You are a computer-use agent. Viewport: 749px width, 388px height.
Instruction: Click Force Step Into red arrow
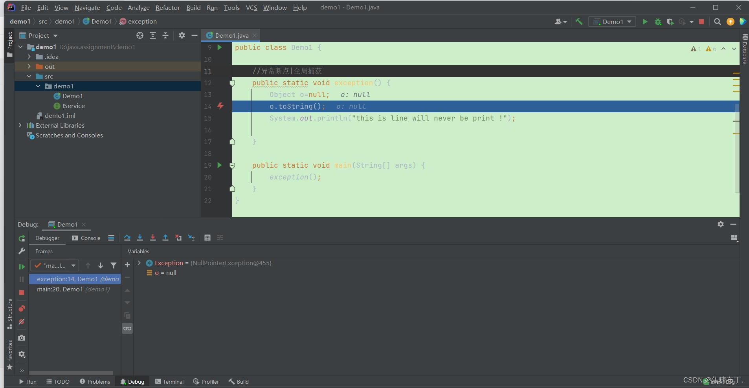coord(153,238)
